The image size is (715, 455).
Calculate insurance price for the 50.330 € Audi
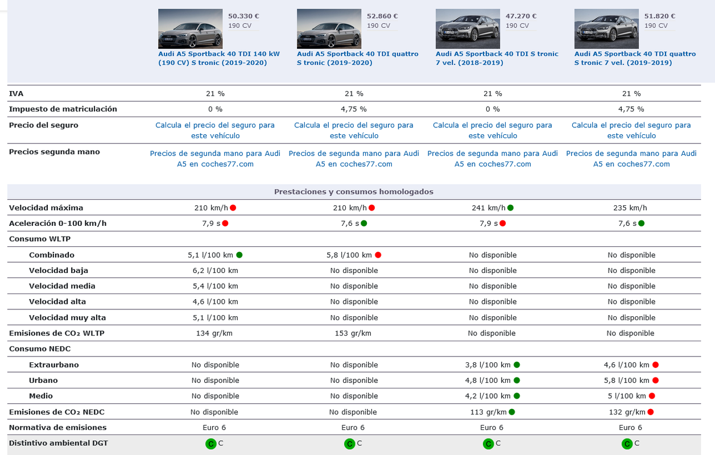pos(215,130)
